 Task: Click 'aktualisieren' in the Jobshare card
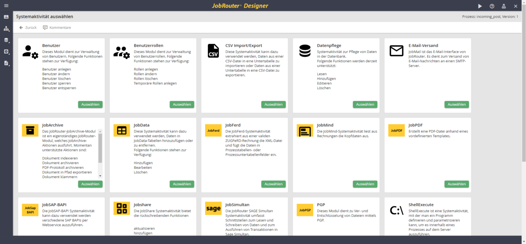[143, 228]
